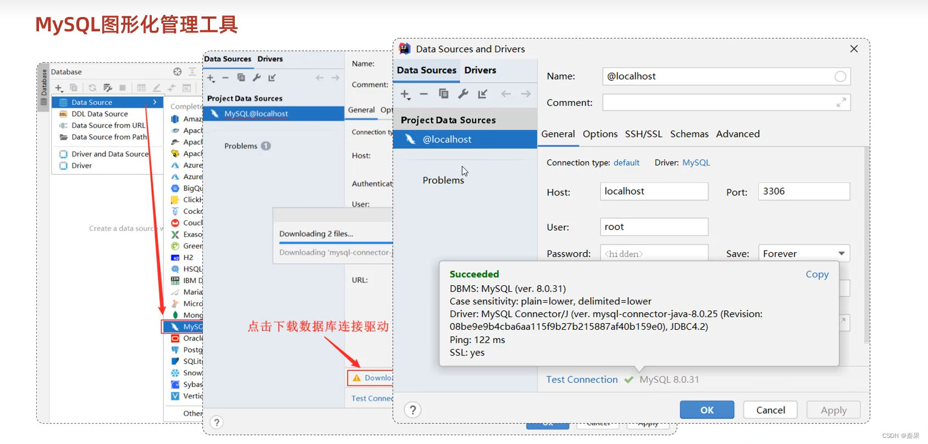
Task: Open the SSH/SSL tab
Action: pyautogui.click(x=643, y=134)
